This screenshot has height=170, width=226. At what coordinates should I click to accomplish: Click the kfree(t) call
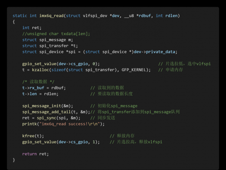click(x=33, y=136)
